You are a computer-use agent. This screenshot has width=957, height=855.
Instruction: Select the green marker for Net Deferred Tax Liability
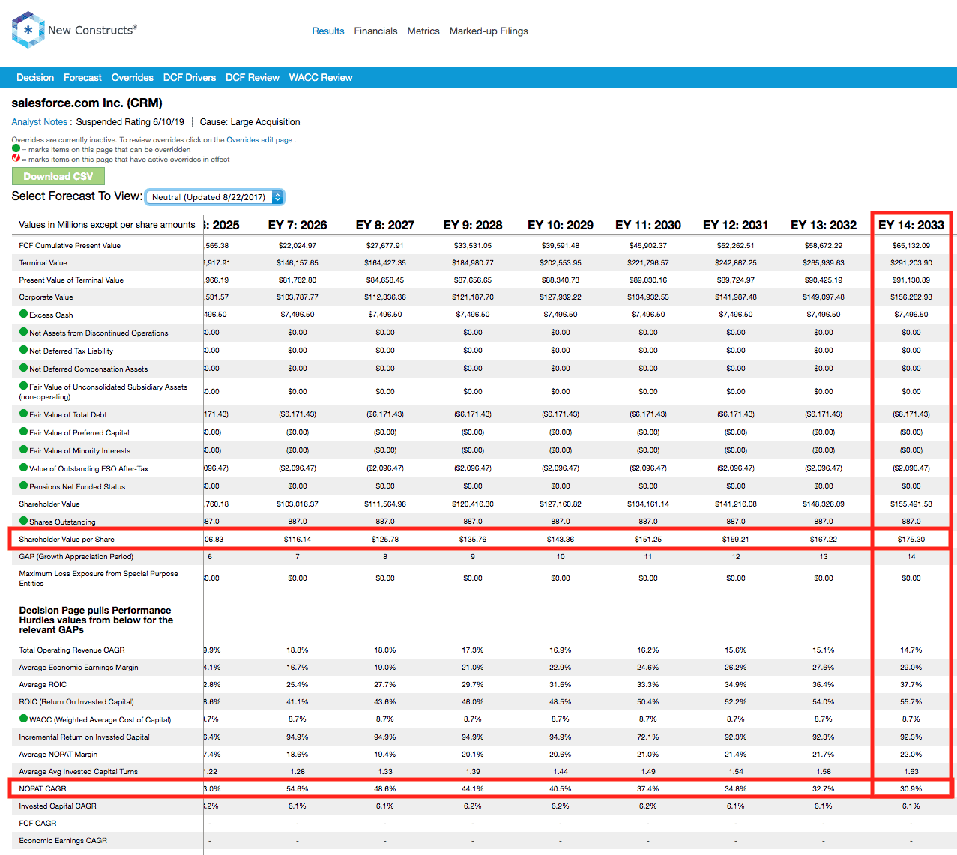(24, 350)
